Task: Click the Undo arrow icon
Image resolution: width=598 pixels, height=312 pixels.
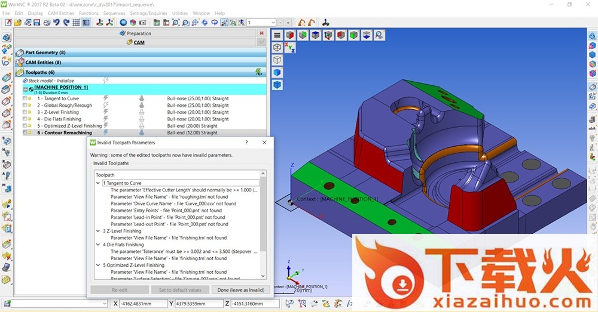Action: click(57, 23)
